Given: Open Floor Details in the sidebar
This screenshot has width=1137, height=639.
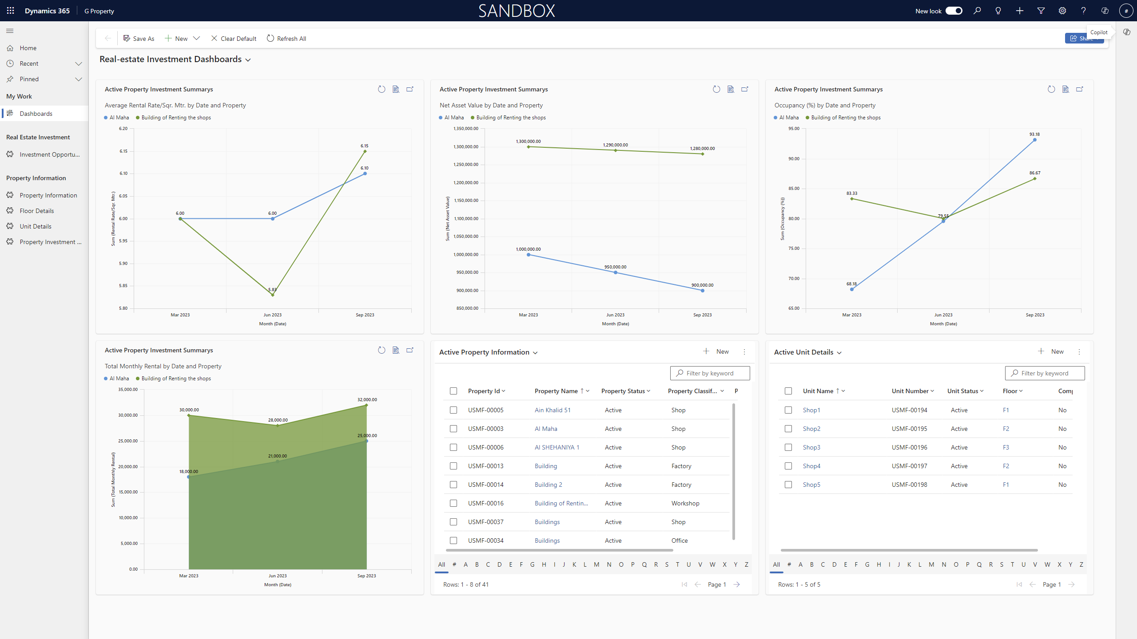Looking at the screenshot, I should 37,211.
